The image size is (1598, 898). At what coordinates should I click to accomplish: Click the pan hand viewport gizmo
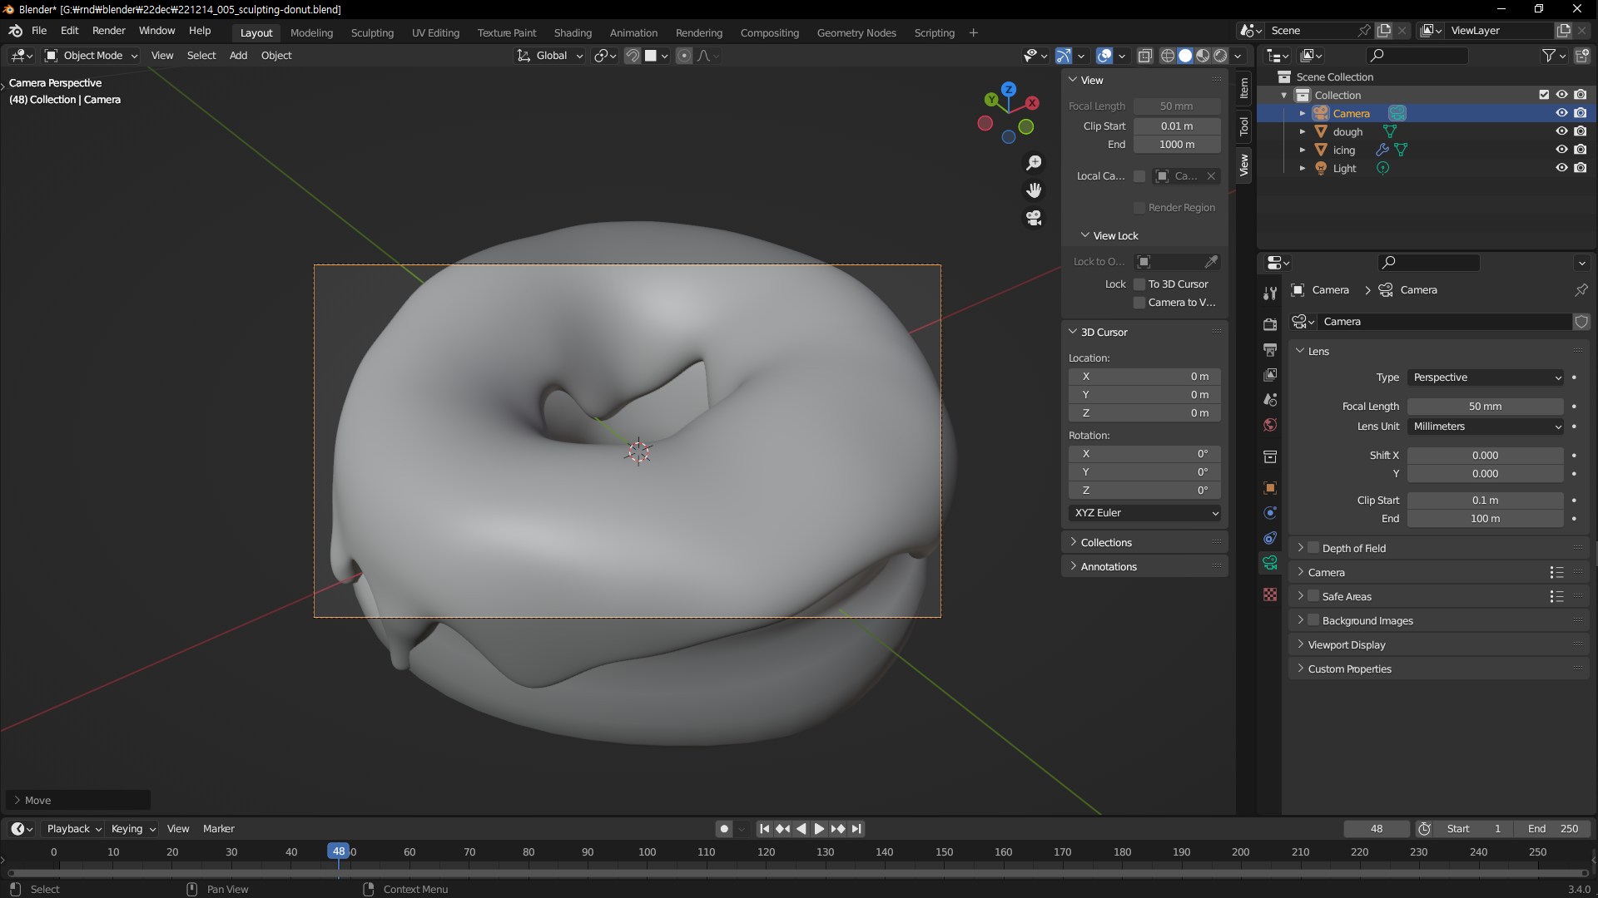(1034, 190)
